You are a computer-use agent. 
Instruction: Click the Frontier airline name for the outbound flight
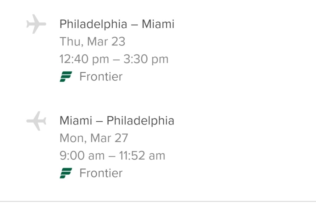tap(101, 76)
